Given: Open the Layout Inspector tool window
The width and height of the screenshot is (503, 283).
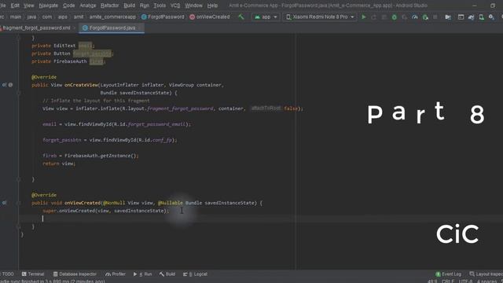Looking at the screenshot, I should [486, 274].
